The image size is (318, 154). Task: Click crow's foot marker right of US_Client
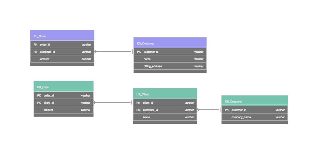click(x=199, y=110)
